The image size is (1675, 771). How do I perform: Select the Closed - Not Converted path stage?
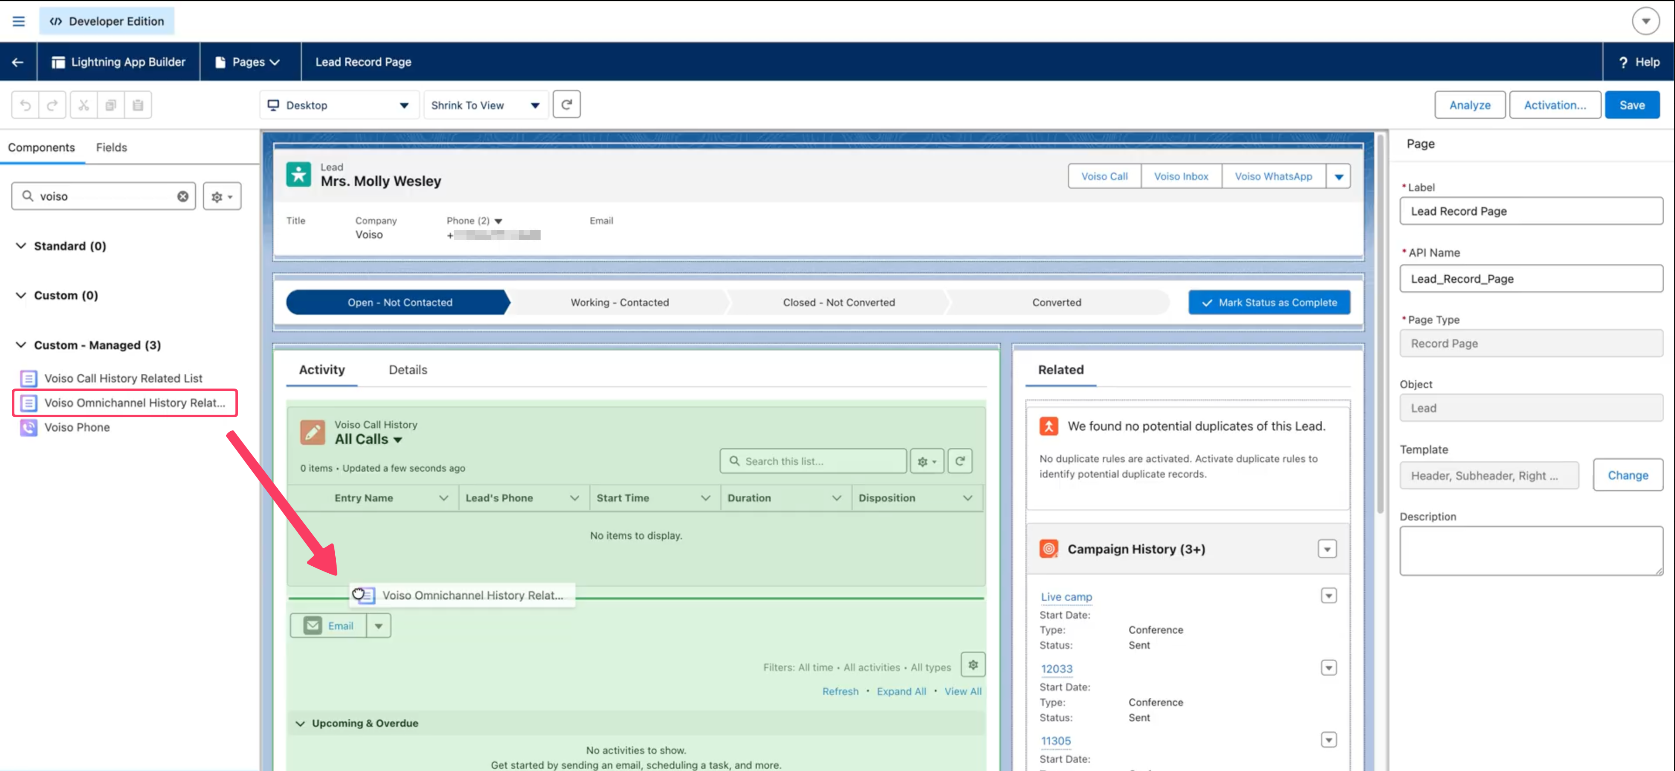(839, 302)
